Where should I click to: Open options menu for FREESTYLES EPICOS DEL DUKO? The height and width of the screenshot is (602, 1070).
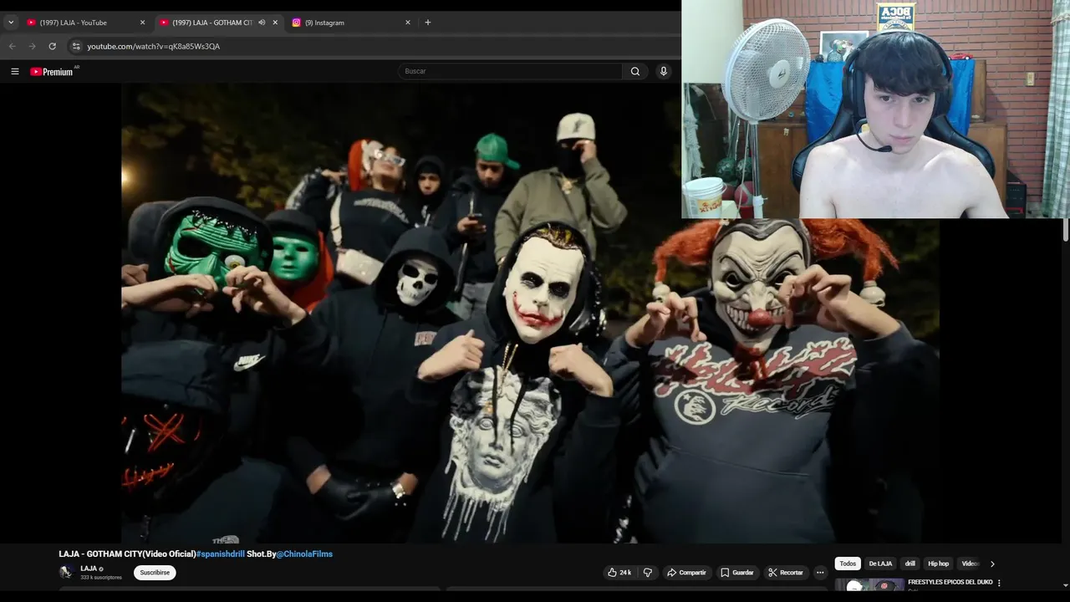pos(999,583)
